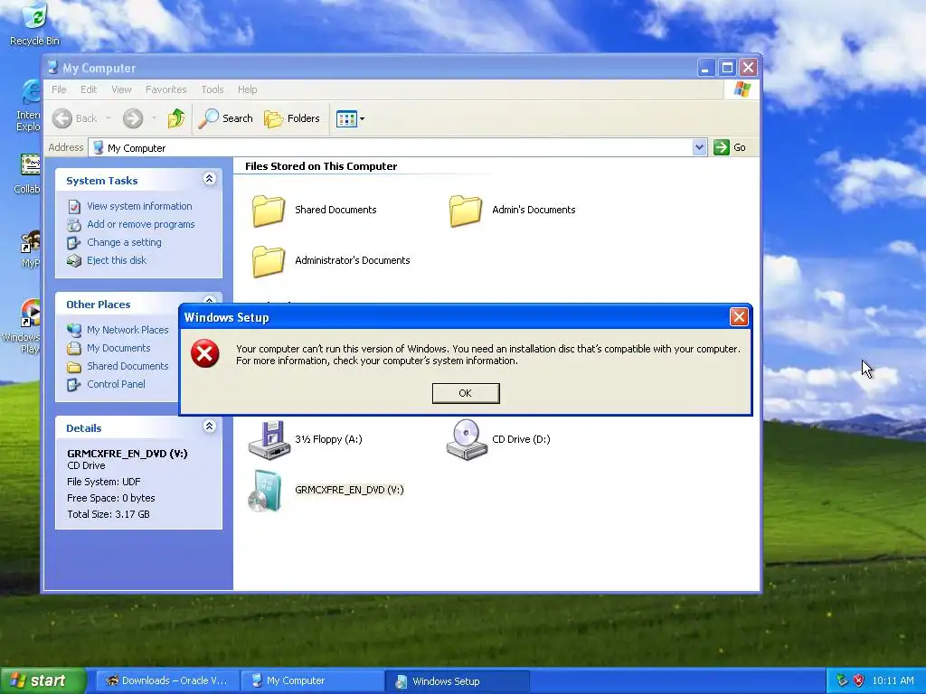Open the Favorites menu
Image resolution: width=926 pixels, height=694 pixels.
(166, 89)
